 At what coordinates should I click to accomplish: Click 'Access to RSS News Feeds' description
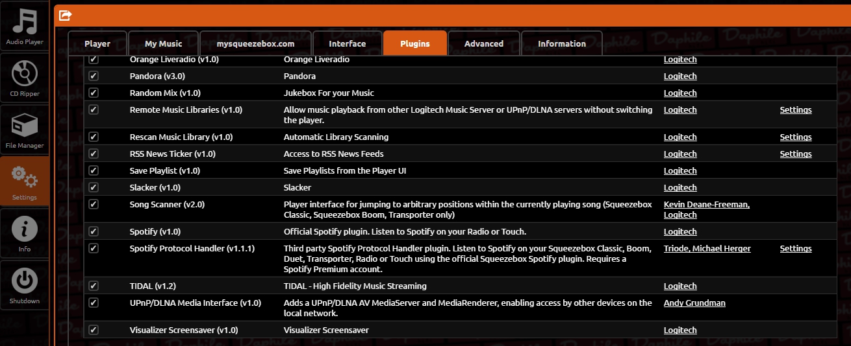[333, 154]
